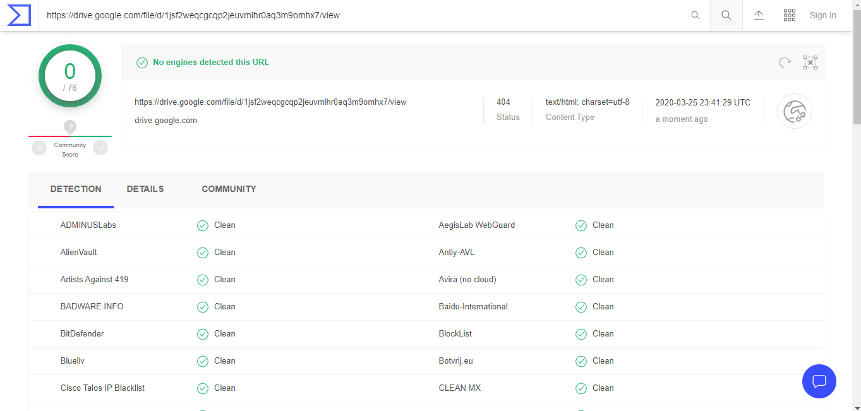Click the BitDefender engine name
The width and height of the screenshot is (861, 411).
(82, 333)
